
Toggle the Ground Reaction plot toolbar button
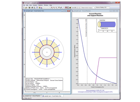point(68,8)
